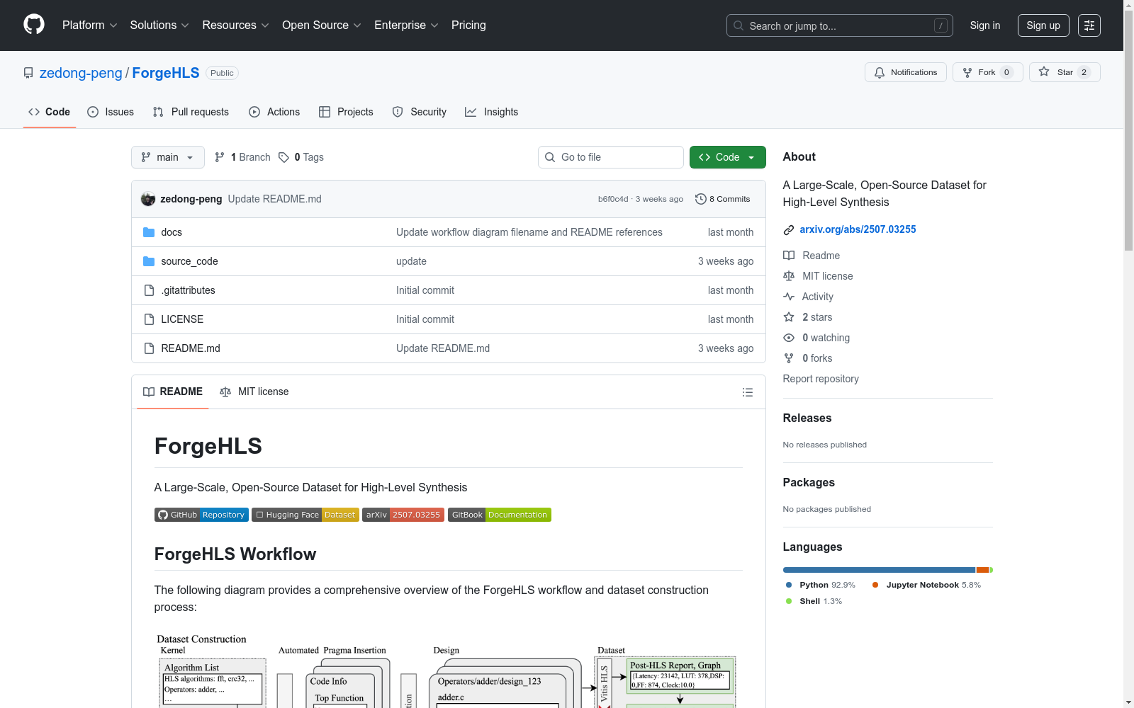Switch to the Issues tab
The image size is (1134, 708).
pyautogui.click(x=111, y=112)
